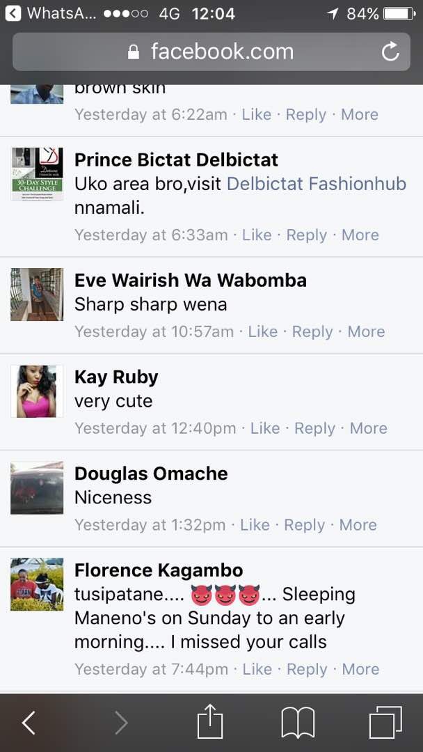Open More options on Eve Wairish's comment

point(366,332)
